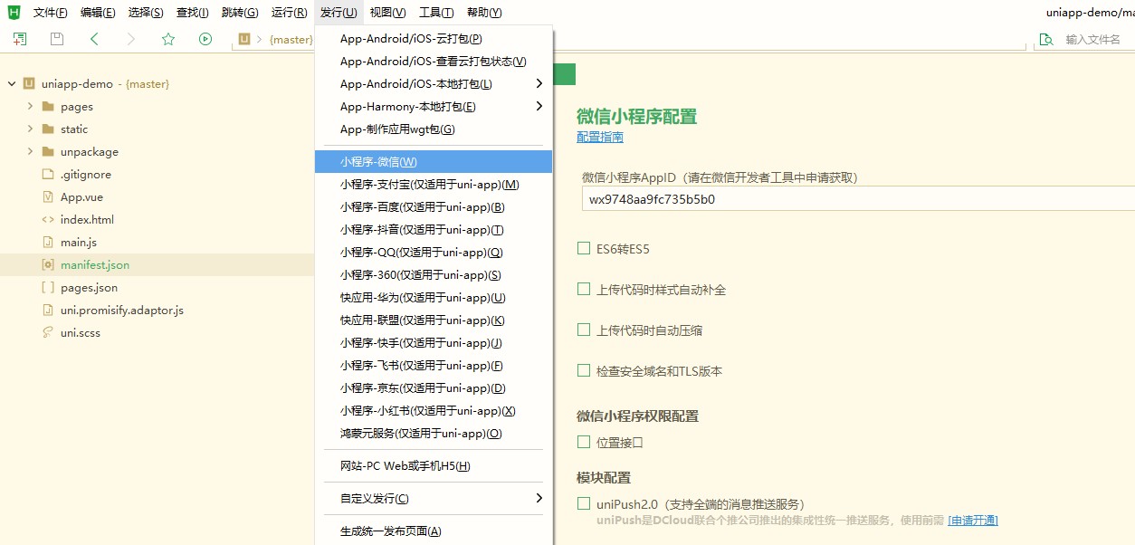1135x545 pixels.
Task: Click the uni.promisify.adaptor.js file icon
Action: point(48,311)
